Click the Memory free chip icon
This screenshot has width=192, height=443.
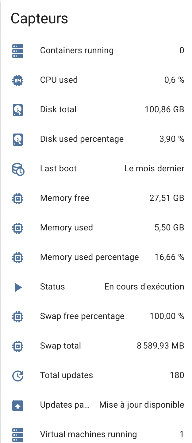(x=18, y=198)
